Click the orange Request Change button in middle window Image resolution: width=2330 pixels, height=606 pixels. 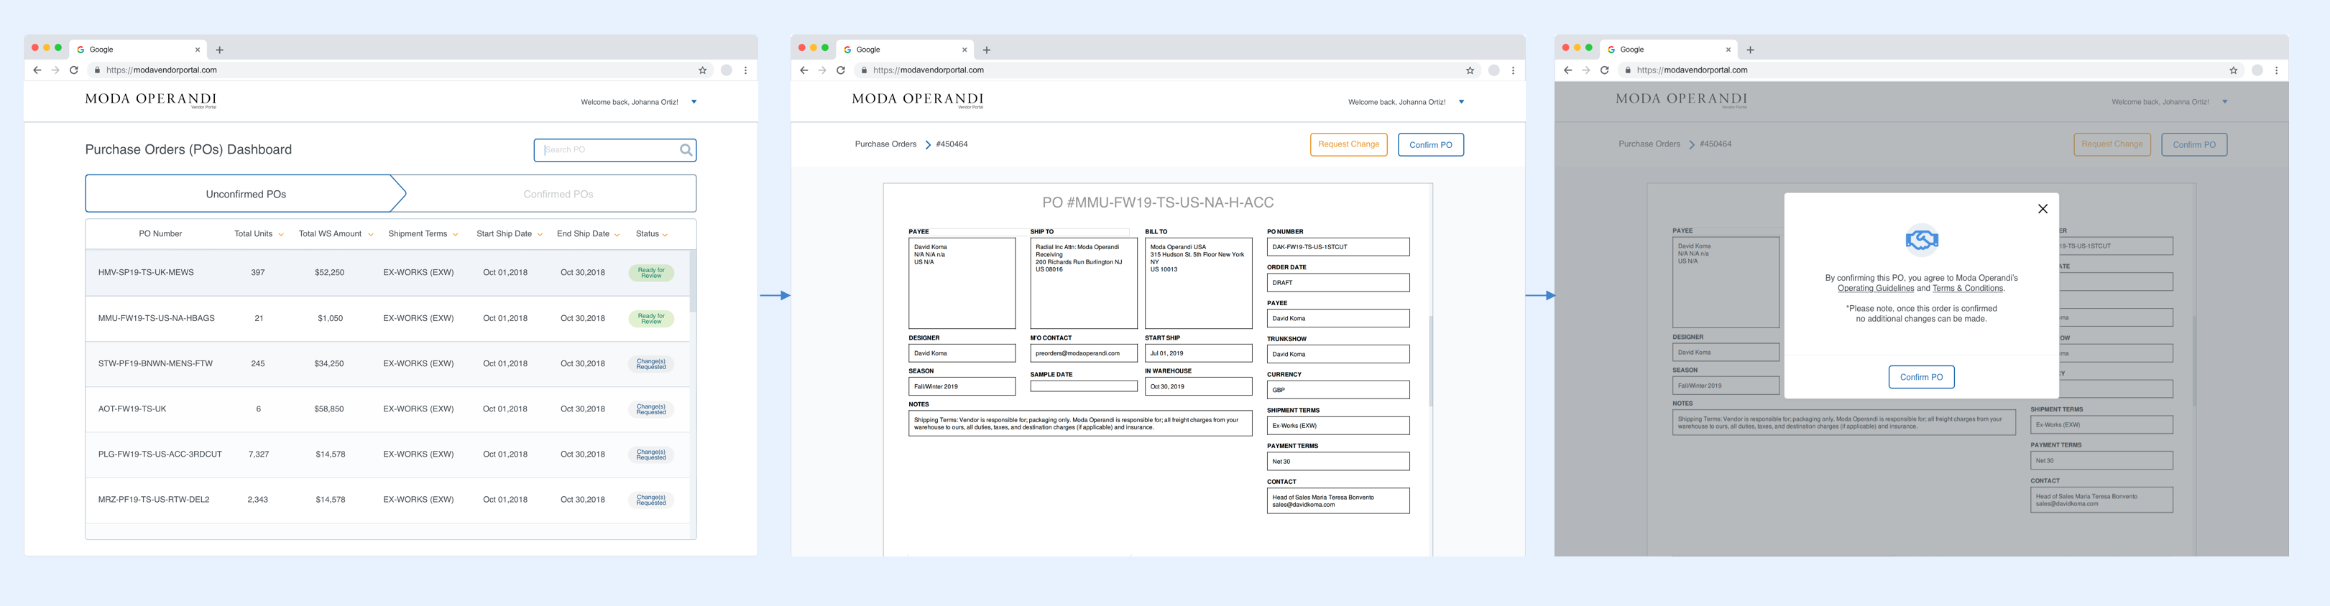tap(1348, 144)
